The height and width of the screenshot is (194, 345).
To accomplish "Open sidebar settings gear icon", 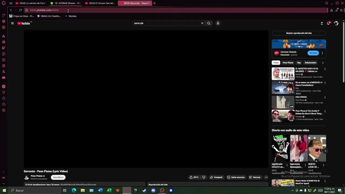I will point(4,110).
